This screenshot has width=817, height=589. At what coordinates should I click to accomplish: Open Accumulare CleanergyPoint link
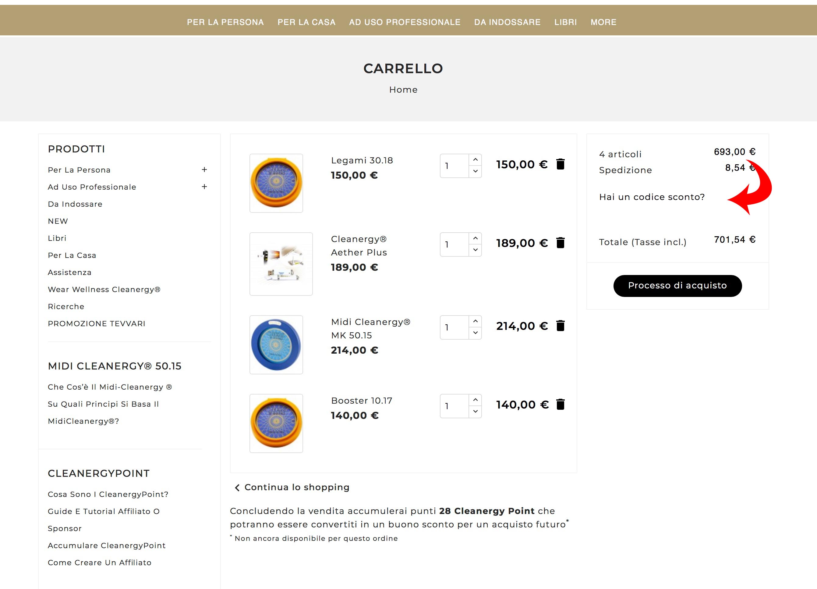click(107, 545)
